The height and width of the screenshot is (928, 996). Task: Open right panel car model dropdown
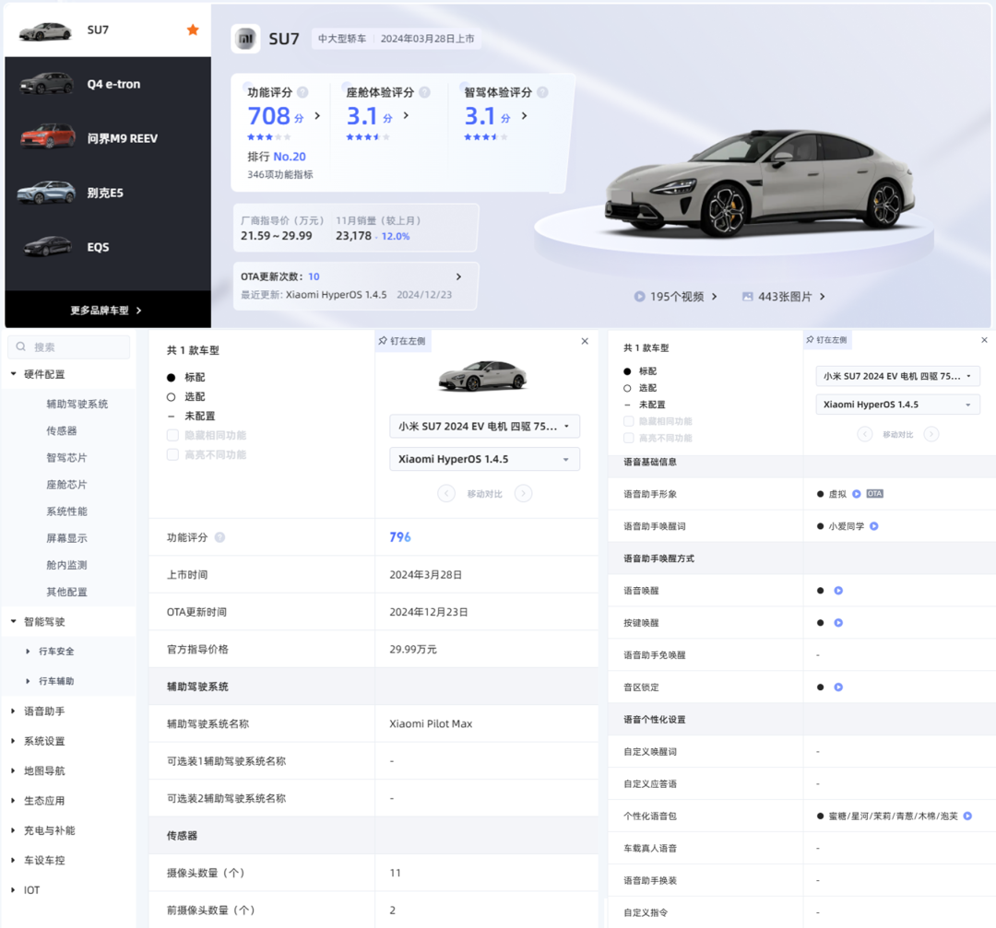(x=897, y=376)
